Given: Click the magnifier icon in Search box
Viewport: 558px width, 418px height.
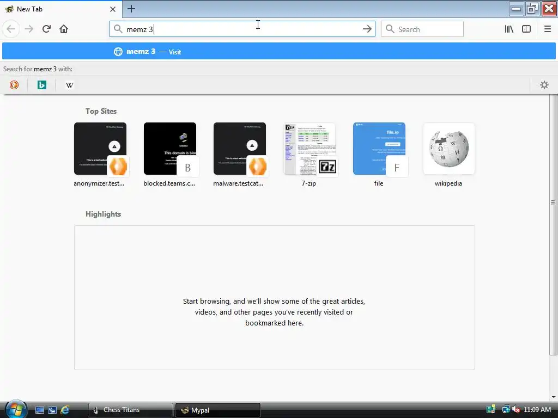Looking at the screenshot, I should (x=390, y=29).
